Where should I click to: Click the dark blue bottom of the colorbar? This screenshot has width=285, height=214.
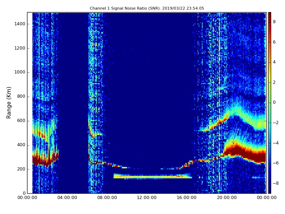coord(270,189)
